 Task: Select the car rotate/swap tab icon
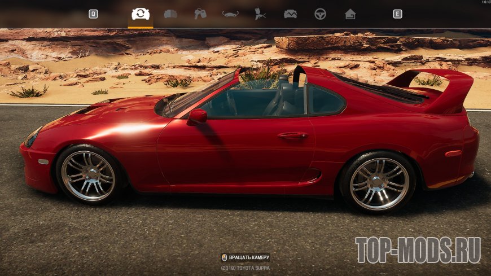[141, 14]
